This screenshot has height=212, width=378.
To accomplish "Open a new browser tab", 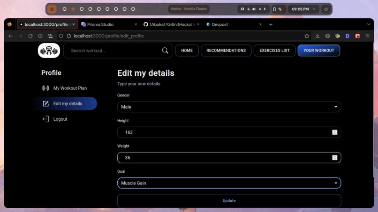I will click(271, 24).
